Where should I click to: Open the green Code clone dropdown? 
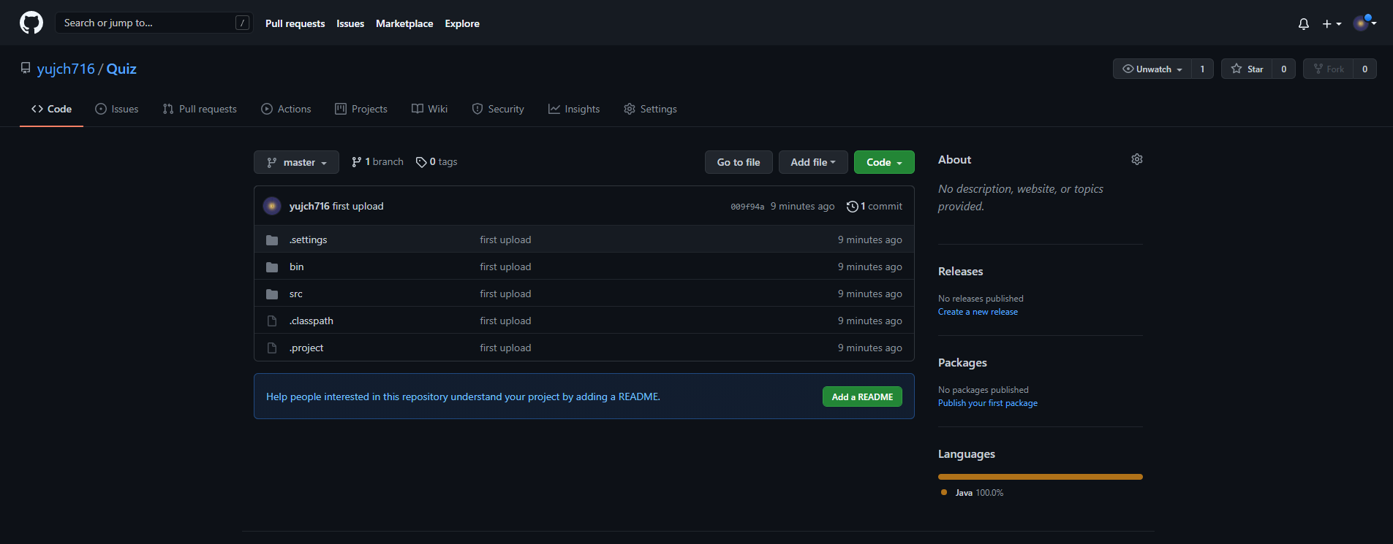(x=884, y=162)
